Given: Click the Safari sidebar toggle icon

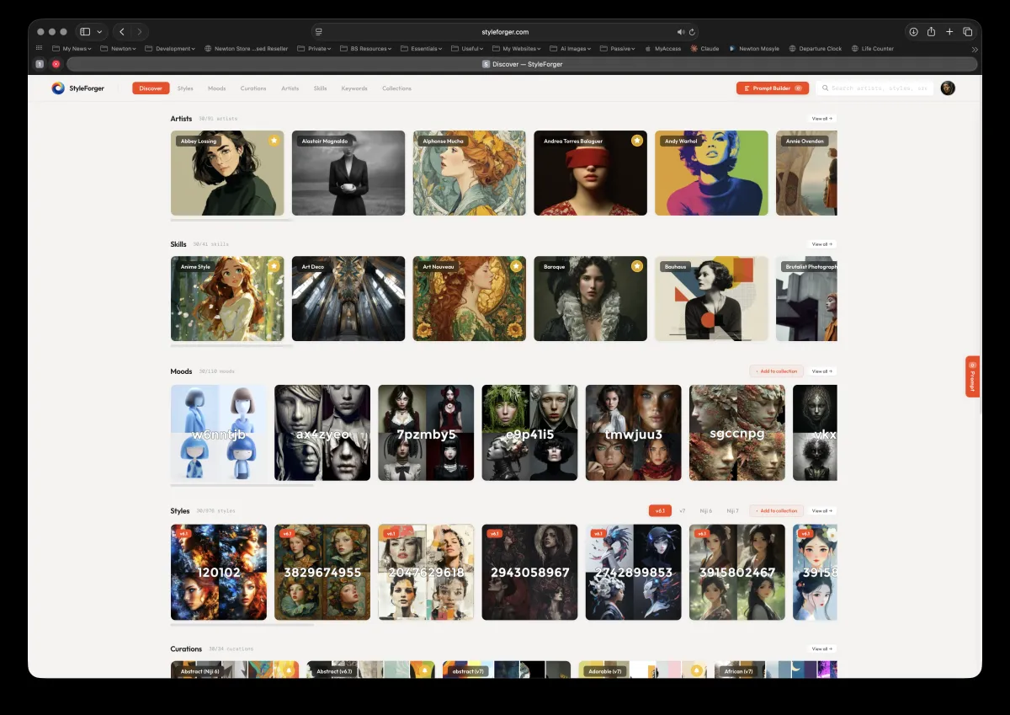Looking at the screenshot, I should point(85,32).
